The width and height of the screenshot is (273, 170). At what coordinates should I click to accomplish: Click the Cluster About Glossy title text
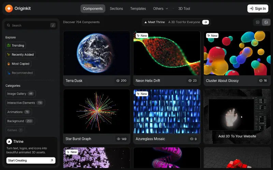click(x=222, y=81)
